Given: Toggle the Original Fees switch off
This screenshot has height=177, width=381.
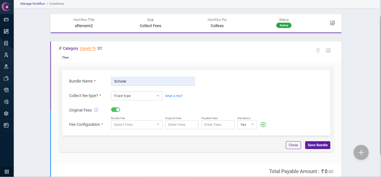Looking at the screenshot, I should coord(116,110).
